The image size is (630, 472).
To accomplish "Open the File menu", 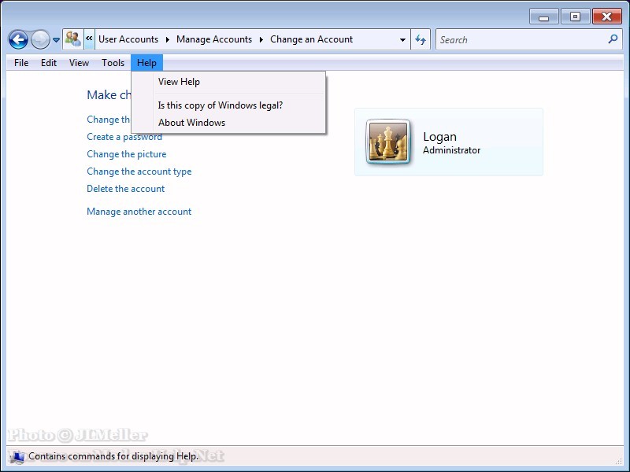I will 21,63.
